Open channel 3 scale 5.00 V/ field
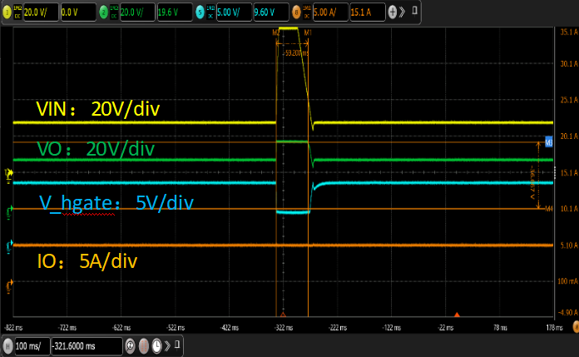The image size is (579, 357). [x=233, y=12]
